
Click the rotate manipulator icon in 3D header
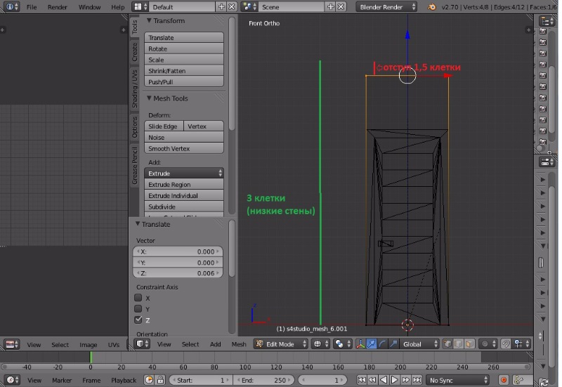pos(382,344)
